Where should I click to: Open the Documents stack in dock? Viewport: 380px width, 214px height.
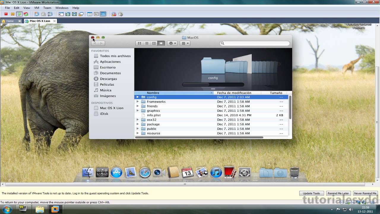coord(266,172)
